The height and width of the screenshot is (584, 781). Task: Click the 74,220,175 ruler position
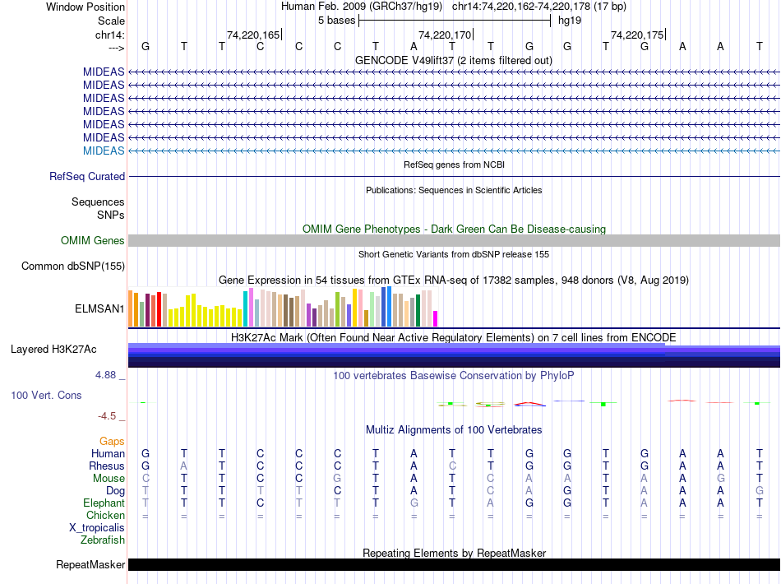[x=637, y=35]
